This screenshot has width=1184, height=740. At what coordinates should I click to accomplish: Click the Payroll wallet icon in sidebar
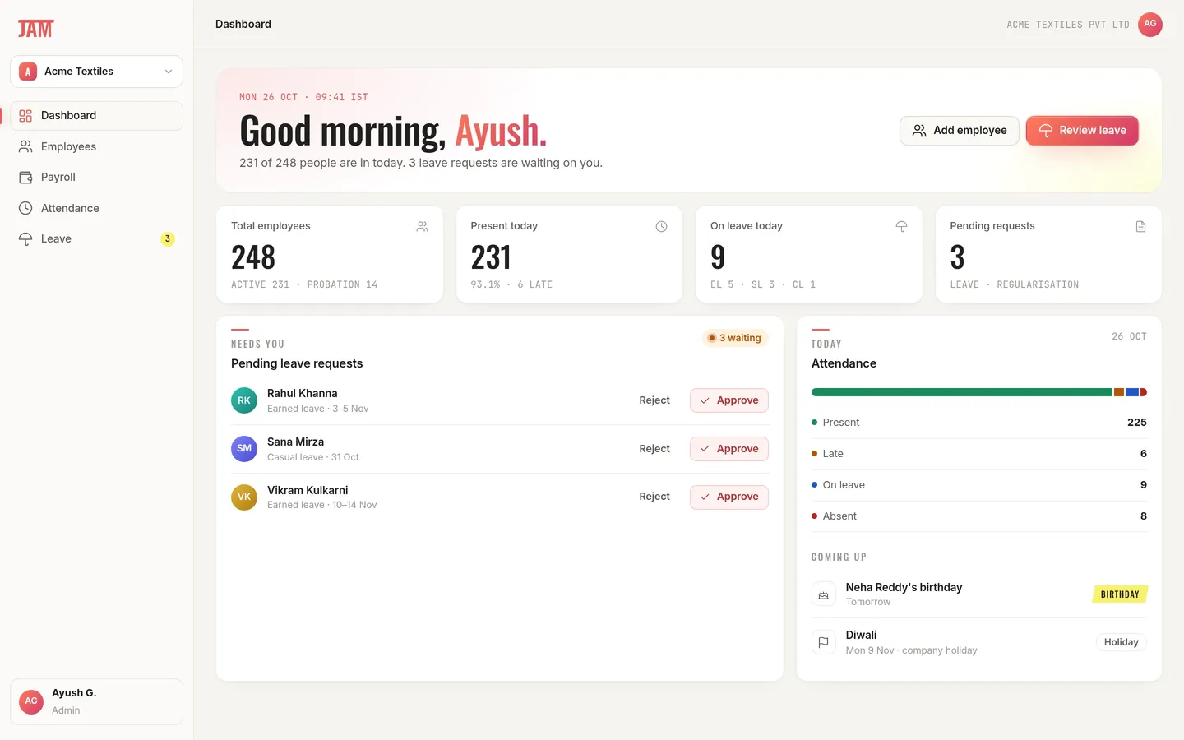coord(25,177)
